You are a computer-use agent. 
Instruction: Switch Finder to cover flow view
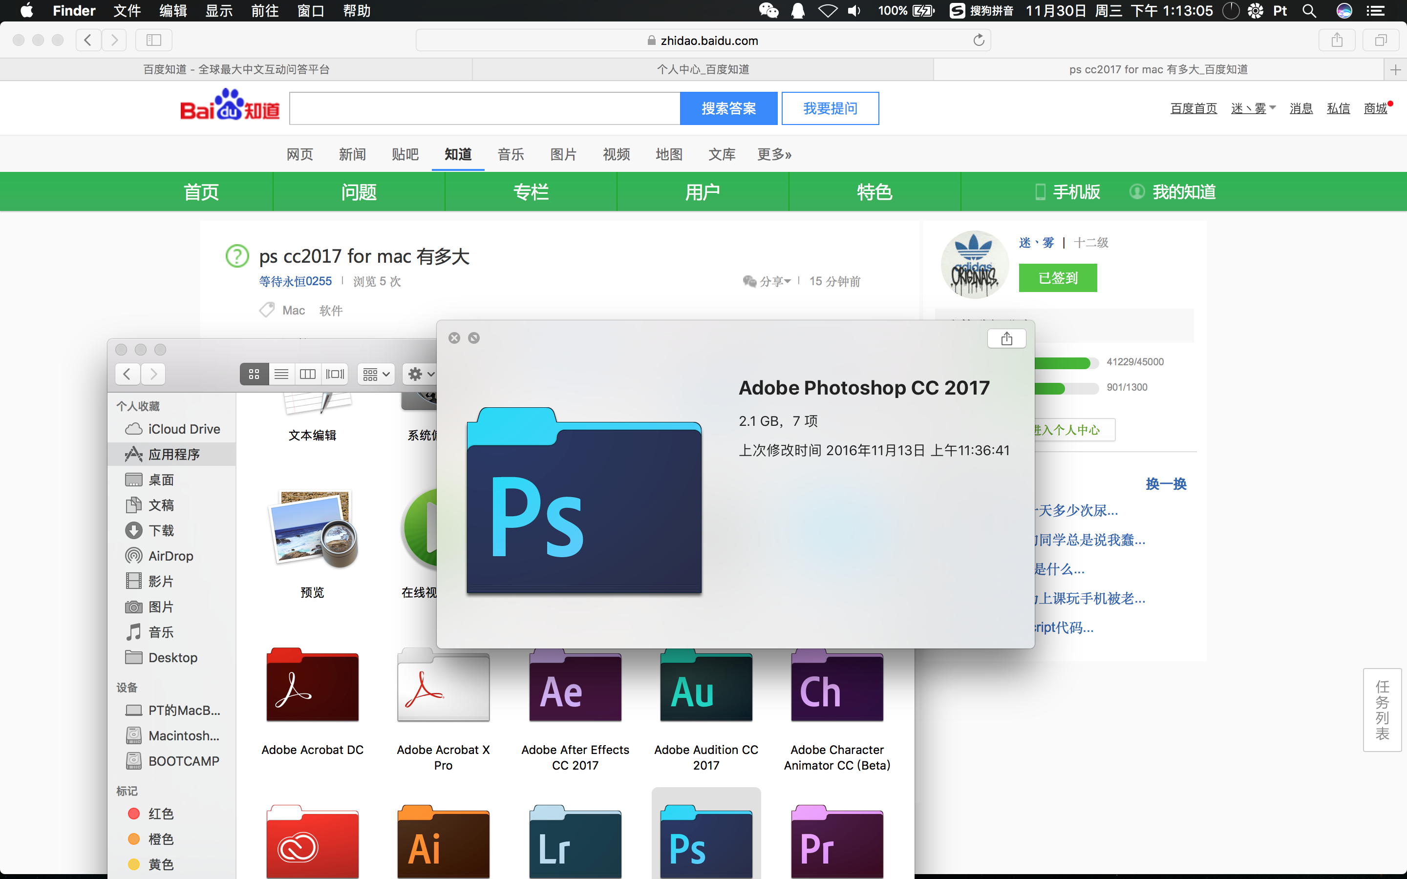tap(334, 374)
